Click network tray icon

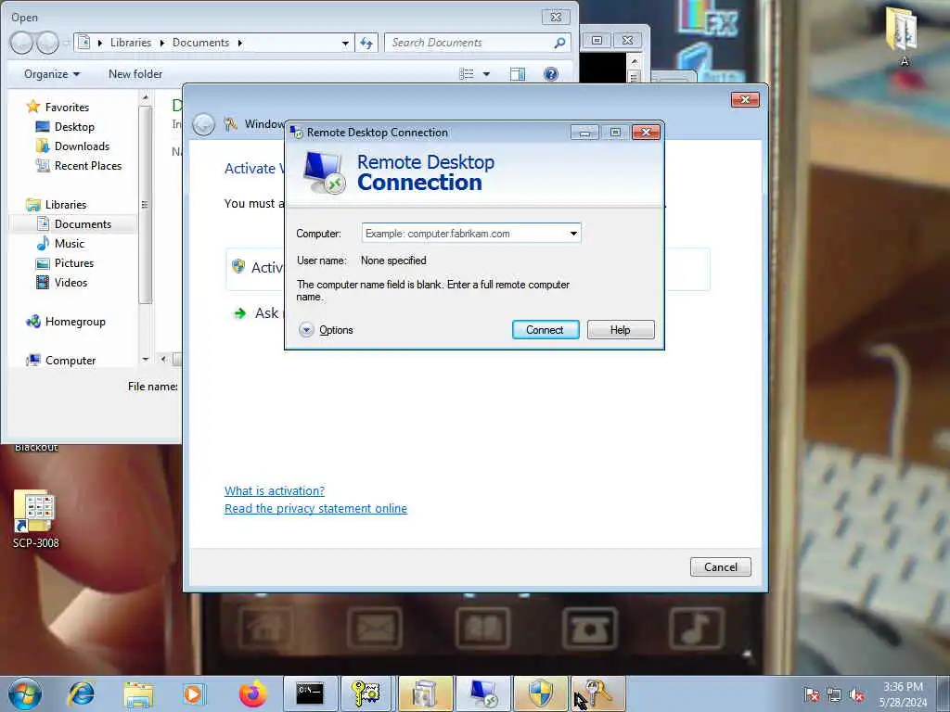(x=834, y=694)
